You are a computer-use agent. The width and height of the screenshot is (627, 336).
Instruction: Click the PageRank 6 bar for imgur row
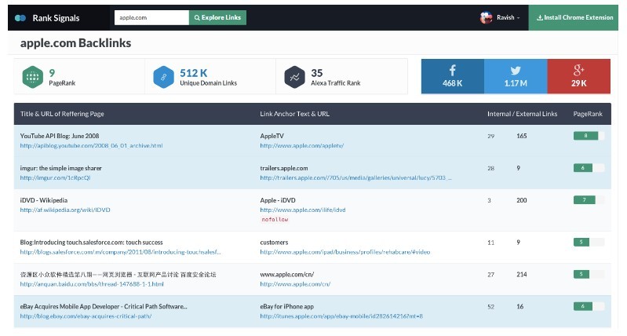pos(589,167)
